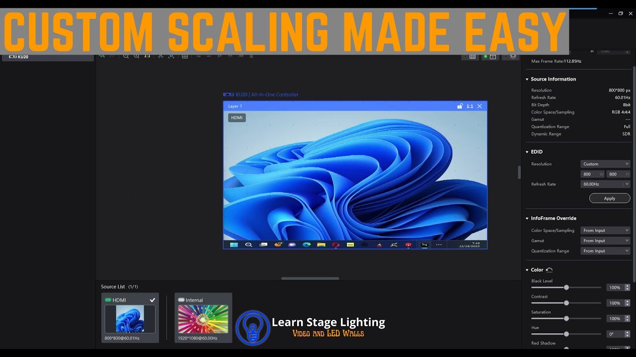Open the layers stack icon in the canvas toolbar

click(513, 57)
